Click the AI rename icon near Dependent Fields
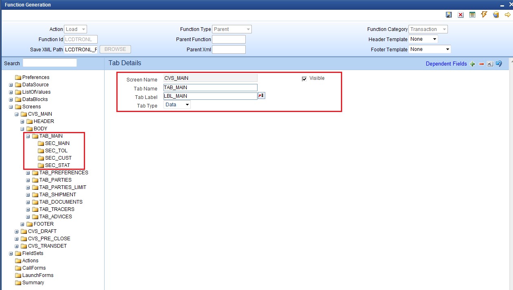Screen dimensions: 513x290 coord(490,64)
